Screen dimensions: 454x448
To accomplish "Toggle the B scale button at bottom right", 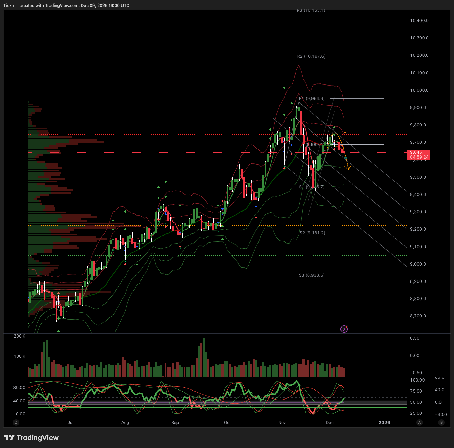I will click(441, 422).
